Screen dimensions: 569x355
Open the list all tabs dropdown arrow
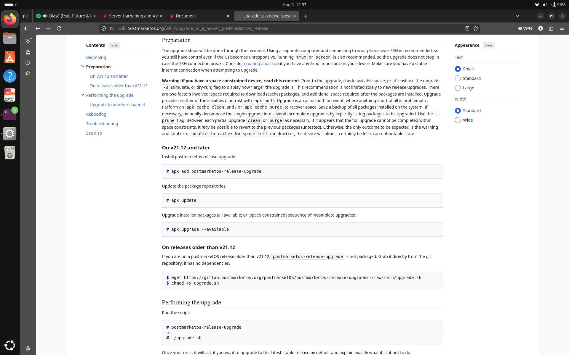[x=517, y=16]
